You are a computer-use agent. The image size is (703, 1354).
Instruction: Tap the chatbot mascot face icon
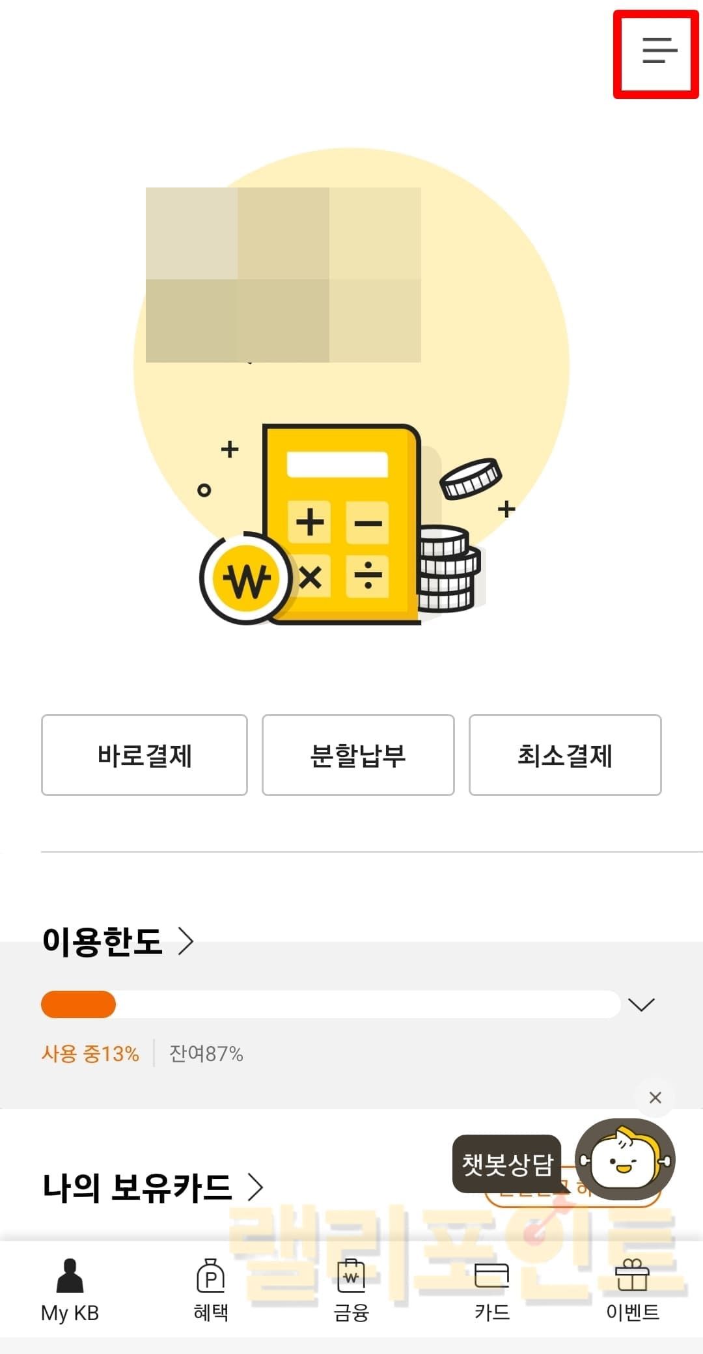coord(626,1159)
